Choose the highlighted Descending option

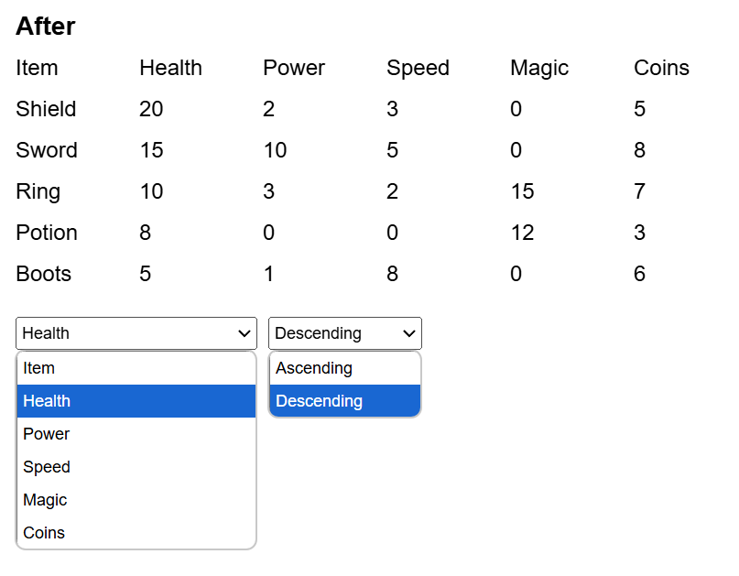[345, 401]
